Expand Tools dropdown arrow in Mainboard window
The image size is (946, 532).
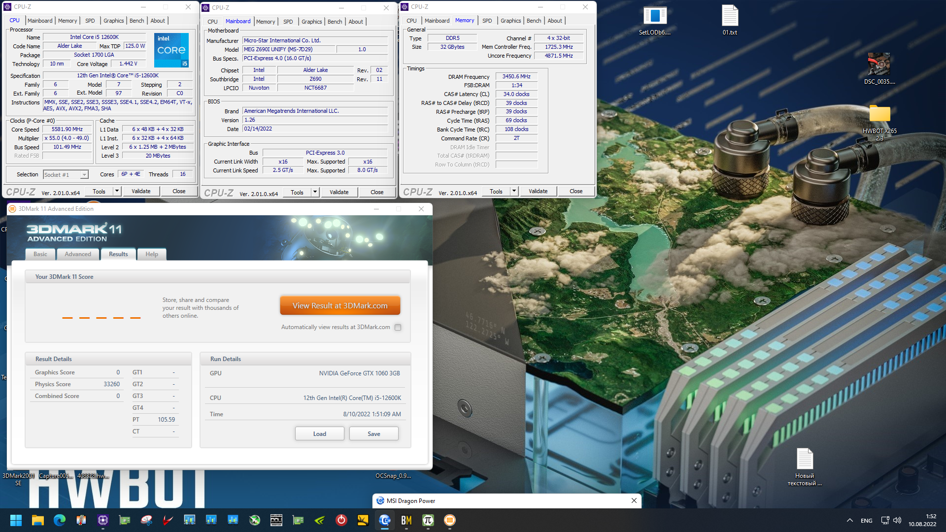[x=315, y=192]
